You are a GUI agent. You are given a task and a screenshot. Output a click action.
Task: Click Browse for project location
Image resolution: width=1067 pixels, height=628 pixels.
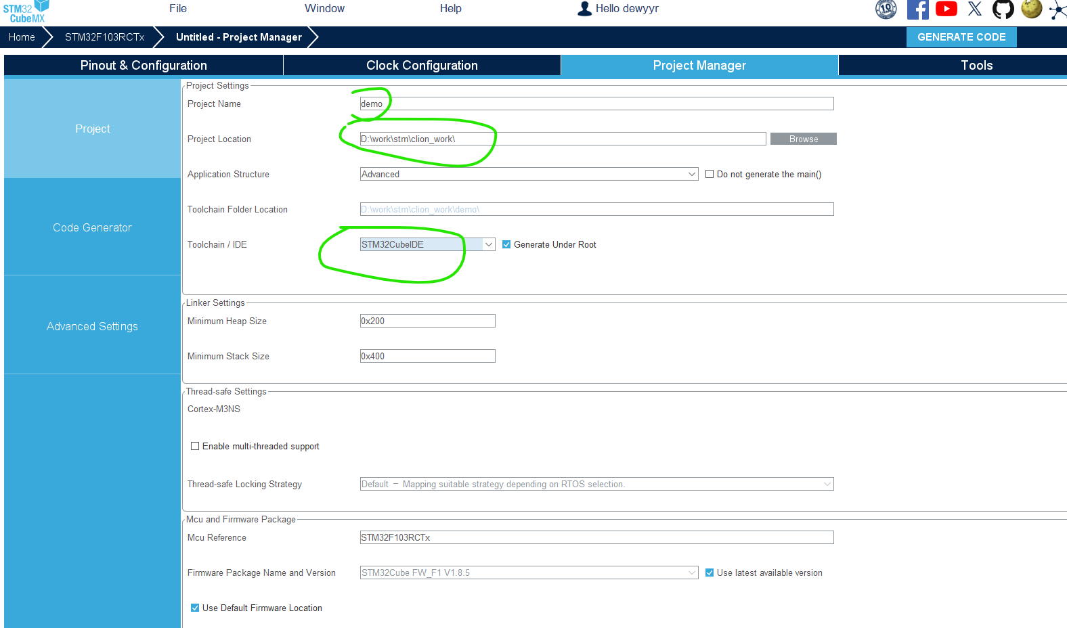(x=804, y=139)
